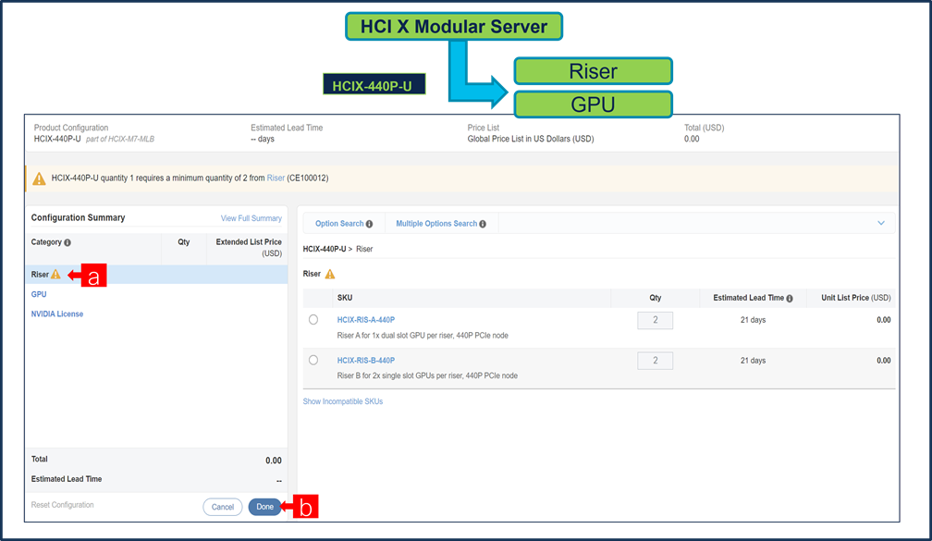Open the HCIX-RIS-B-440P SKU link
Image resolution: width=932 pixels, height=541 pixels.
[x=365, y=361]
